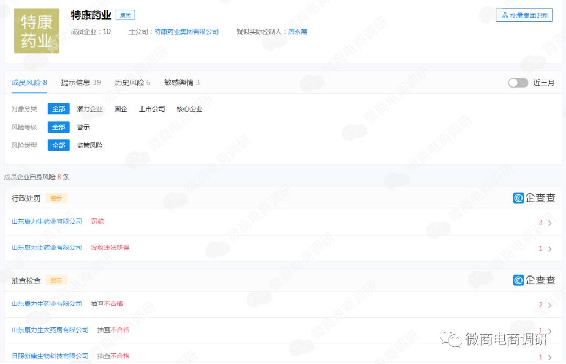
Task: Expand chevron for the 日照新康生物科技 row
Action: point(550,357)
